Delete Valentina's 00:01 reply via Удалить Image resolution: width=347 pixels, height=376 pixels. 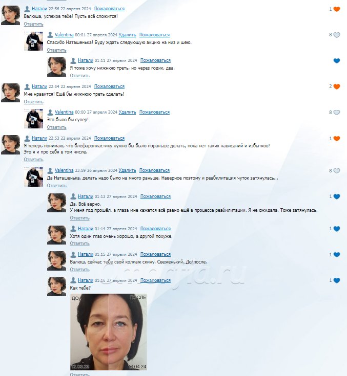point(127,35)
